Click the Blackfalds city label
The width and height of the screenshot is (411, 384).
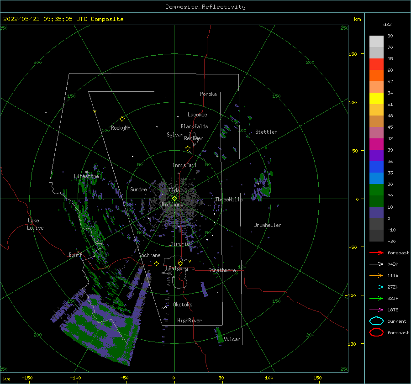[194, 126]
